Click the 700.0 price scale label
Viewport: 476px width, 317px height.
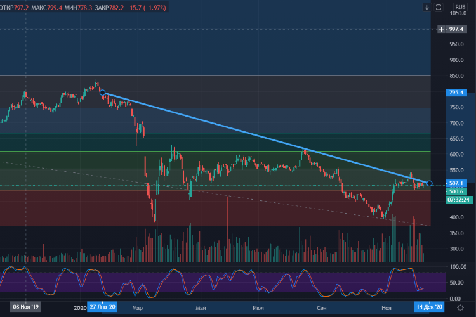point(457,123)
